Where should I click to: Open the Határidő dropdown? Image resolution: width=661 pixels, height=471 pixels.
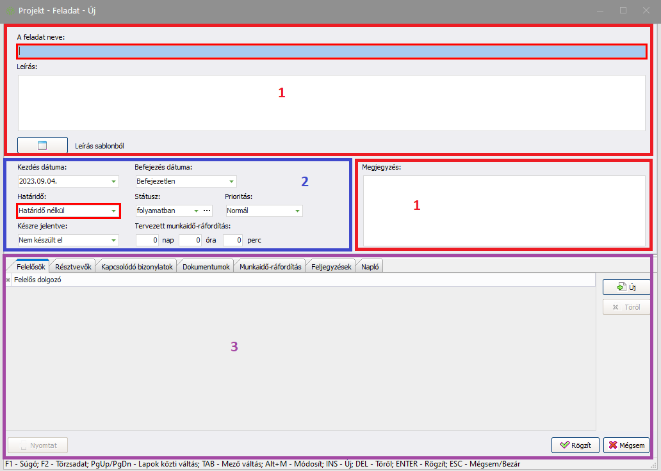click(113, 211)
